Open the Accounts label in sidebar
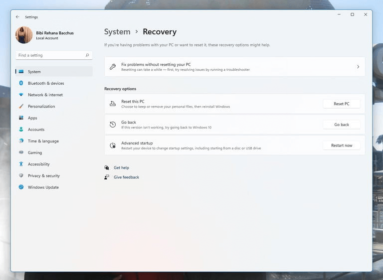383x280 pixels. [36, 130]
